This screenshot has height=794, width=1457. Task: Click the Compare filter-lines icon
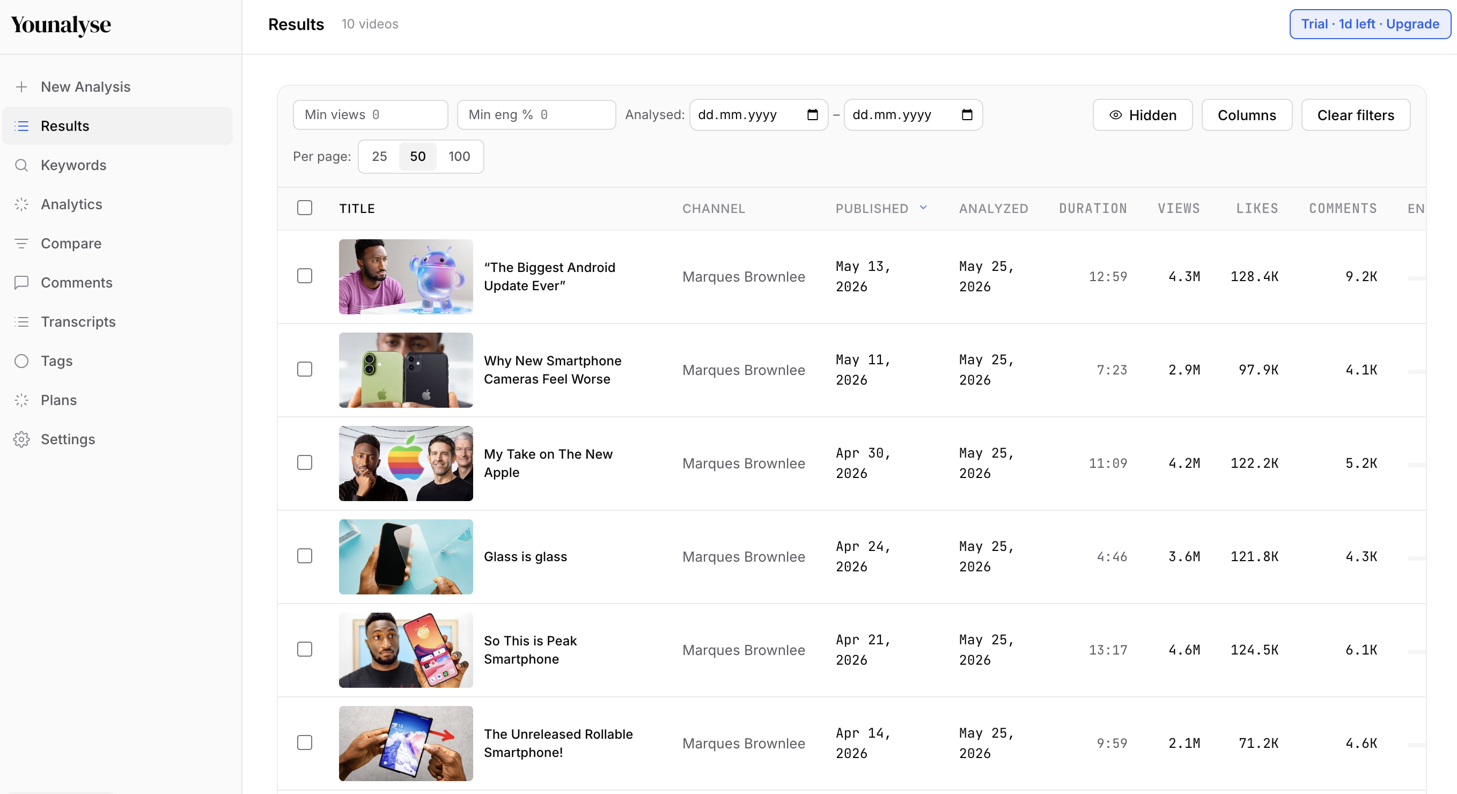coord(21,243)
